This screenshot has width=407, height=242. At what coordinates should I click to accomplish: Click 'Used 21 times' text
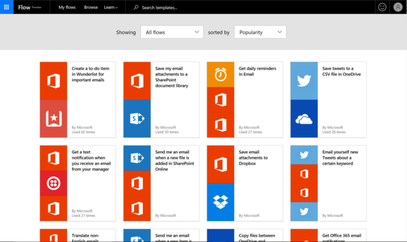click(83, 216)
